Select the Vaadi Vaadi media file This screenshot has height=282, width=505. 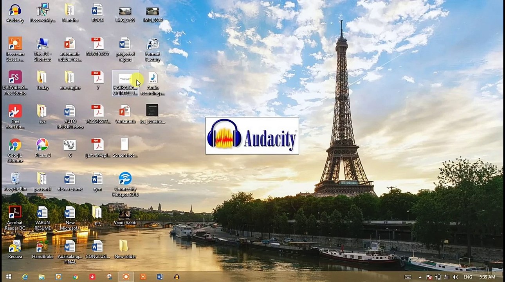click(x=125, y=215)
